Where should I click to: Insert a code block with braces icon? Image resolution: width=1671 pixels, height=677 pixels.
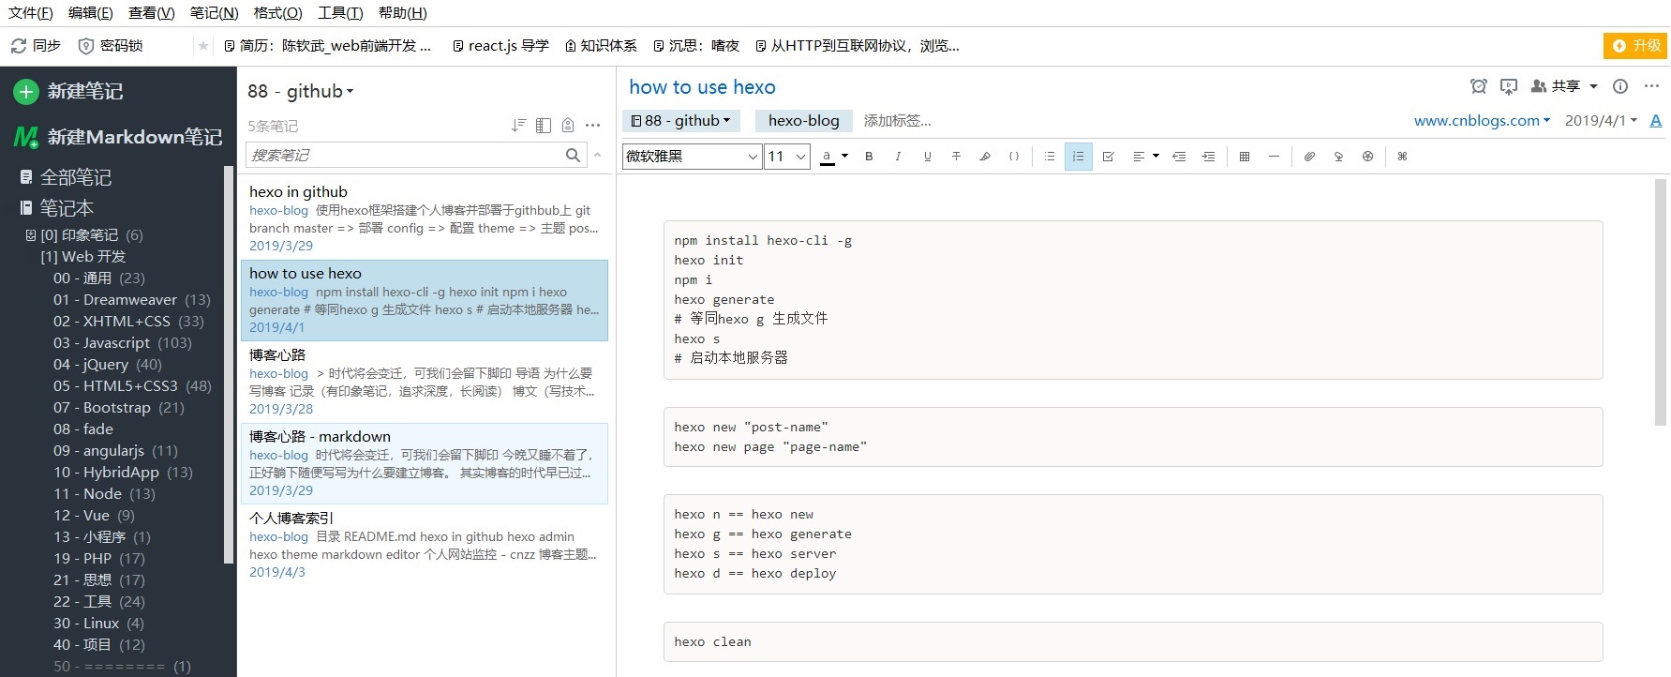point(1014,157)
